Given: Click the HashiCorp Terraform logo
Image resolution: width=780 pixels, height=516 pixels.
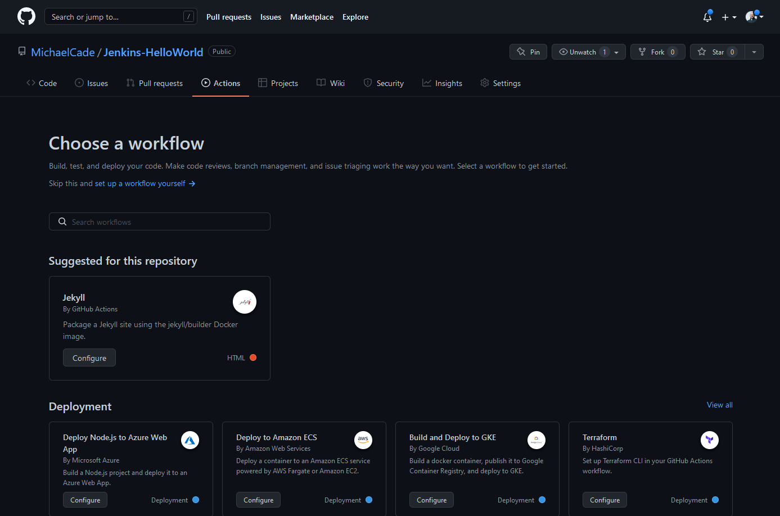Looking at the screenshot, I should (710, 440).
